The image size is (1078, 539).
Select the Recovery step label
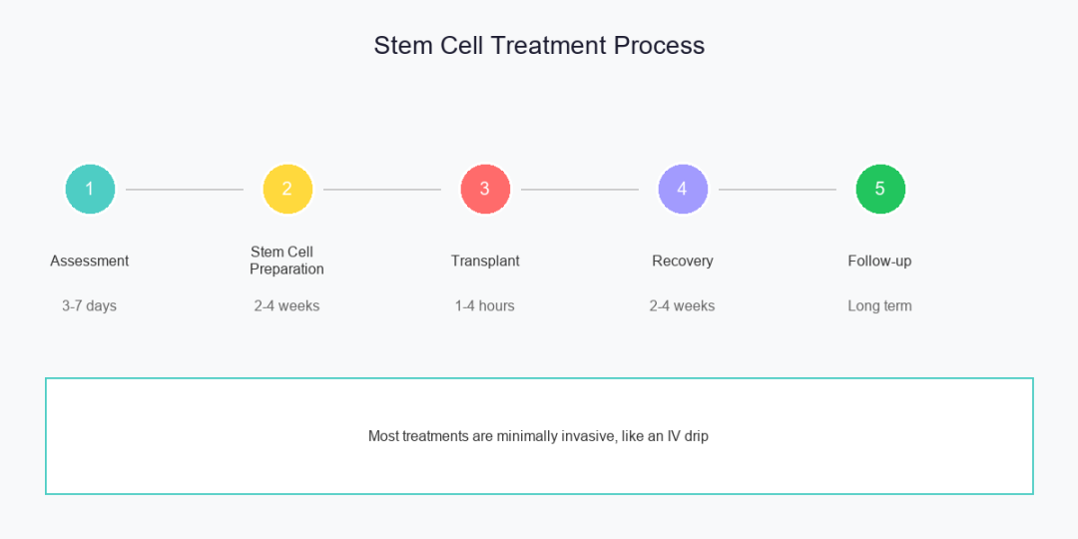683,261
